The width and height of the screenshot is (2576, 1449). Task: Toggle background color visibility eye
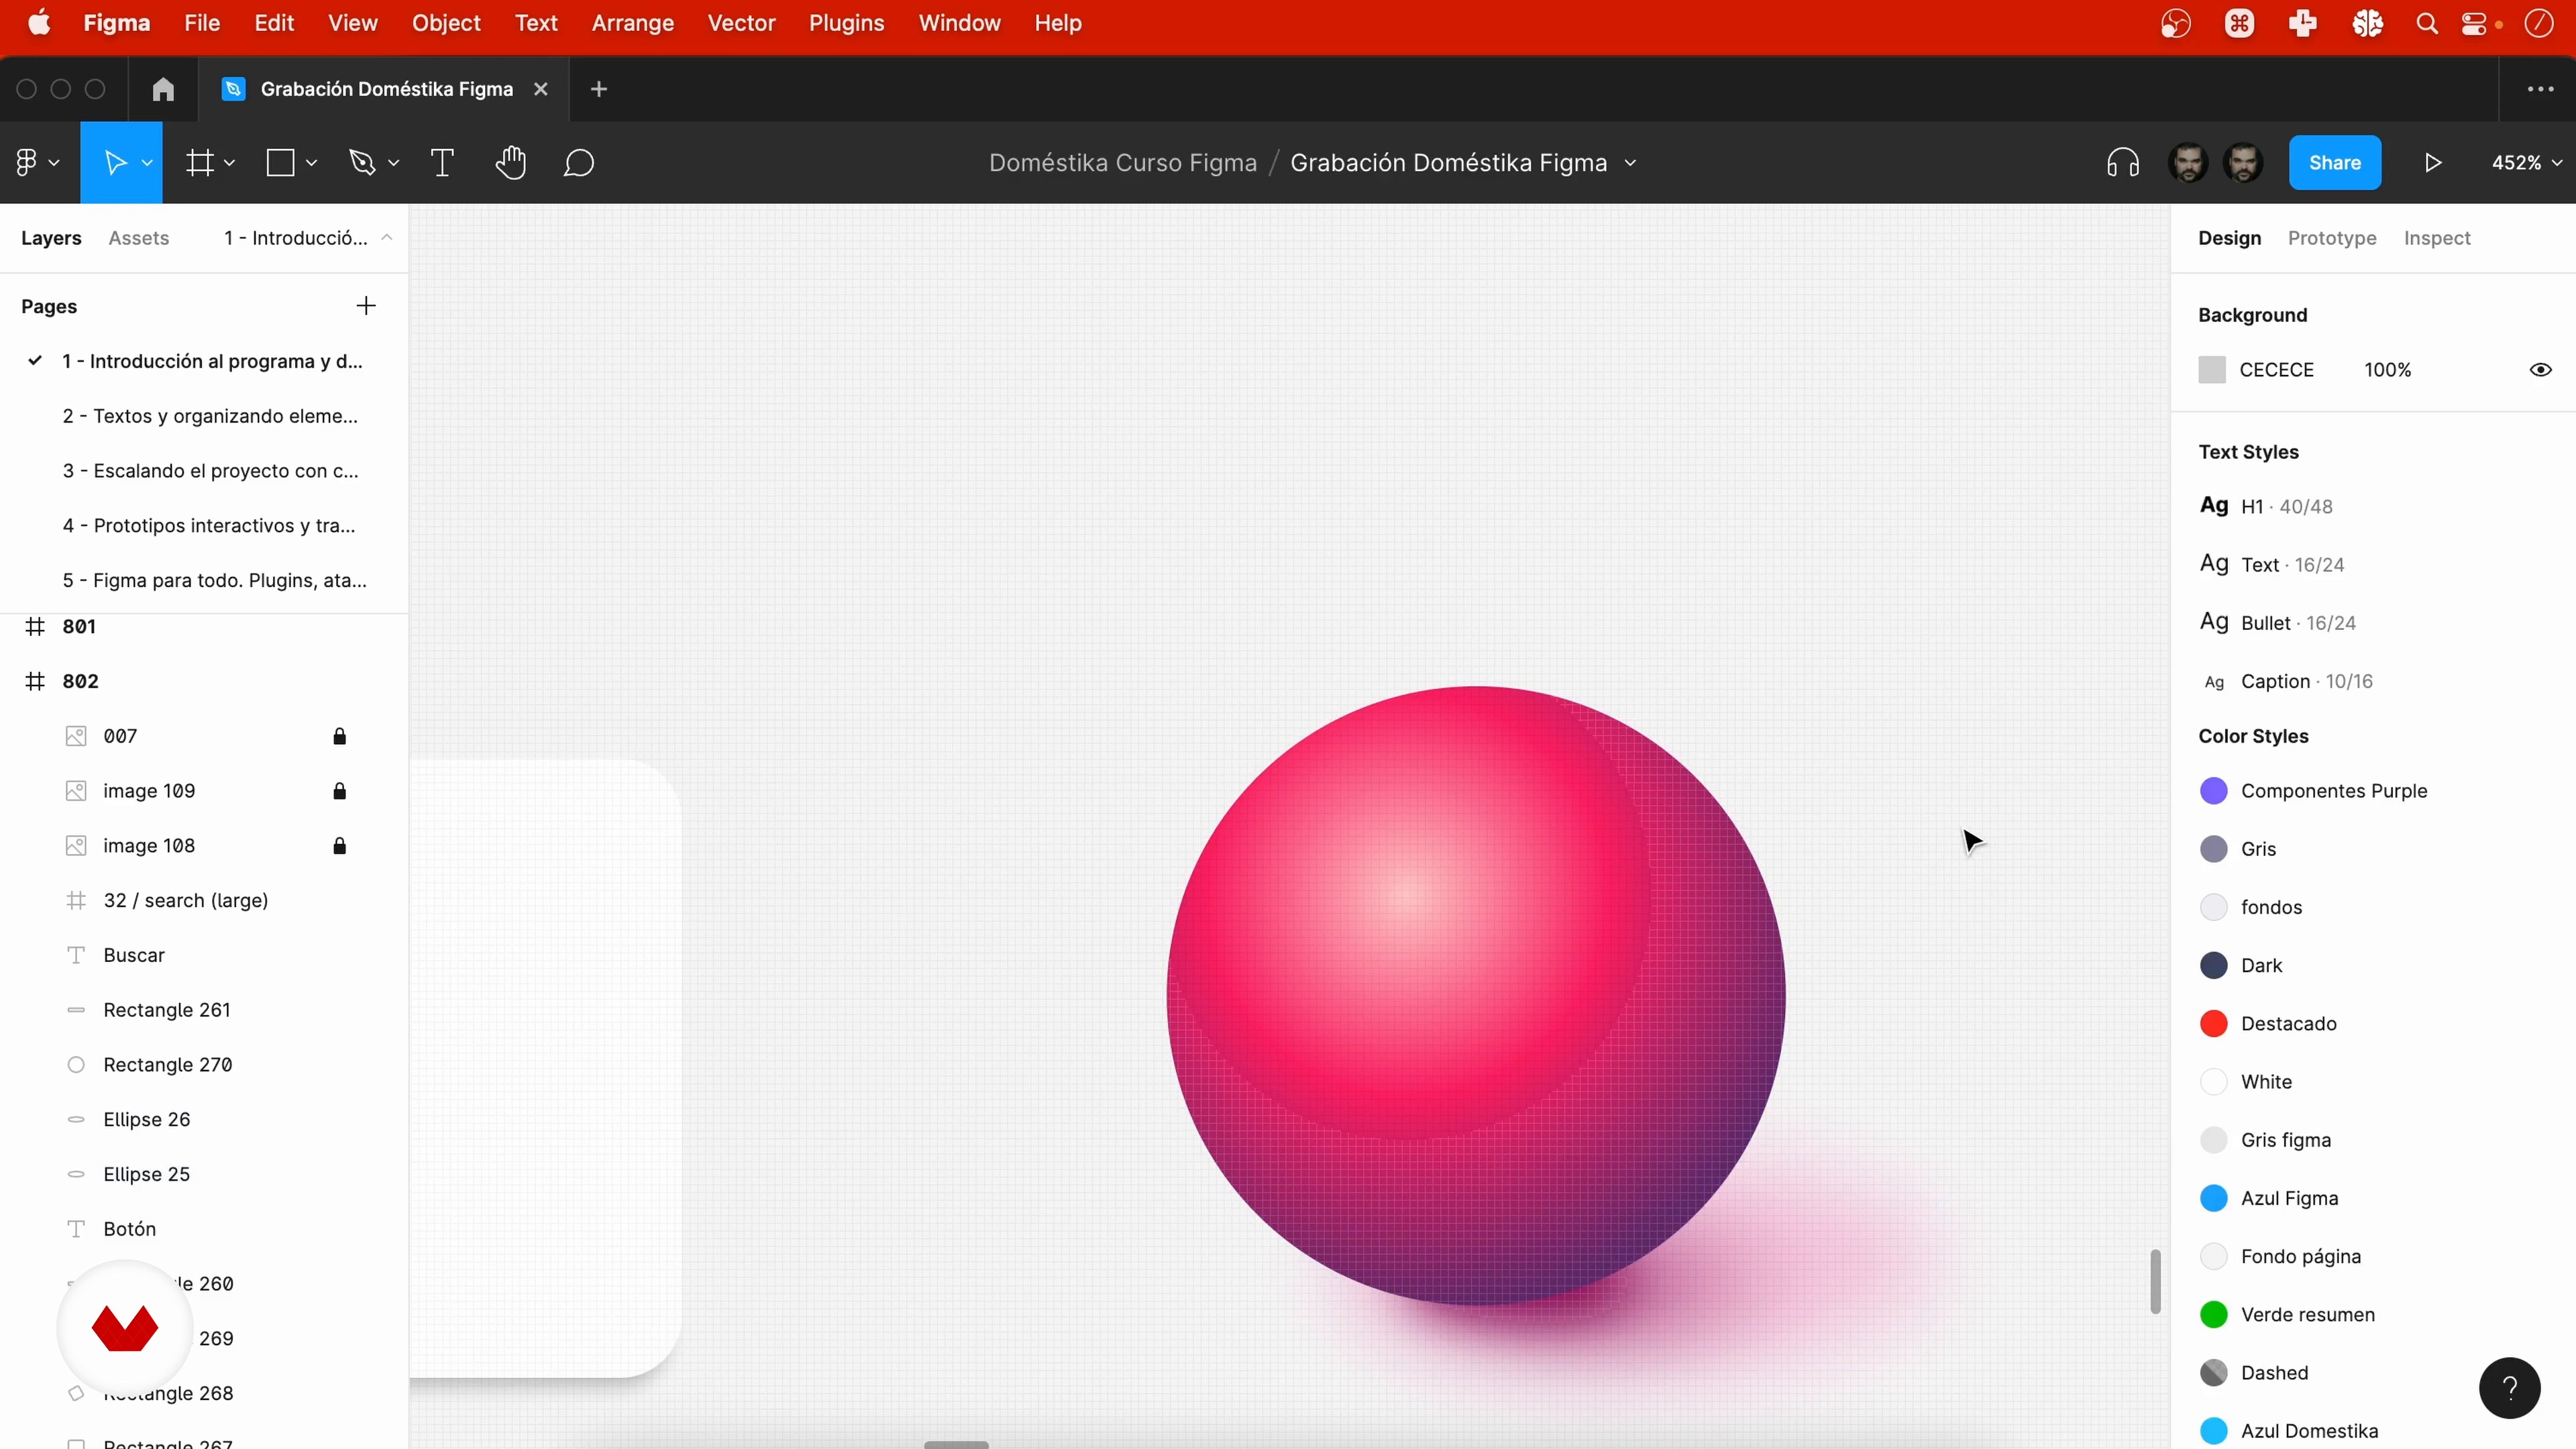click(2540, 370)
